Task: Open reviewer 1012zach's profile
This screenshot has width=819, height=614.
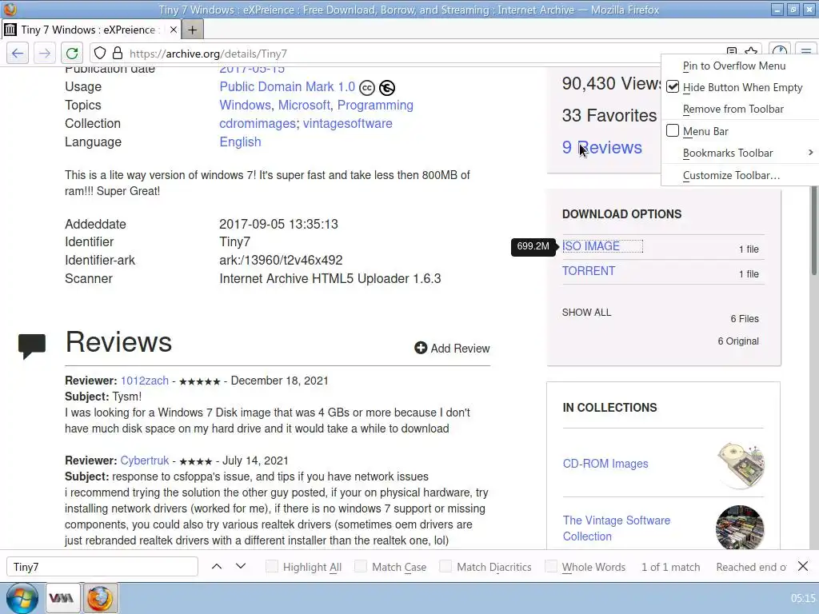Action: coord(145,381)
